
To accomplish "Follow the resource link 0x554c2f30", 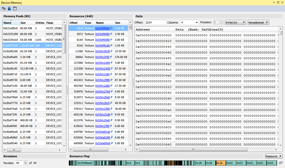I will pyautogui.click(x=102, y=57).
